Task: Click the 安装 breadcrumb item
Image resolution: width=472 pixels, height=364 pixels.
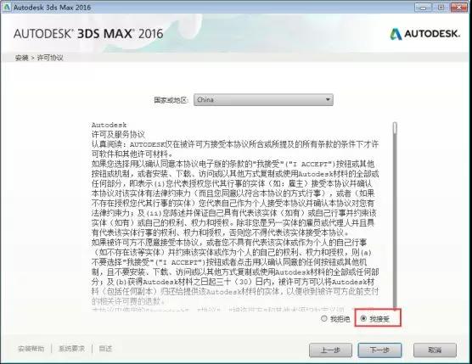Action: 21,58
